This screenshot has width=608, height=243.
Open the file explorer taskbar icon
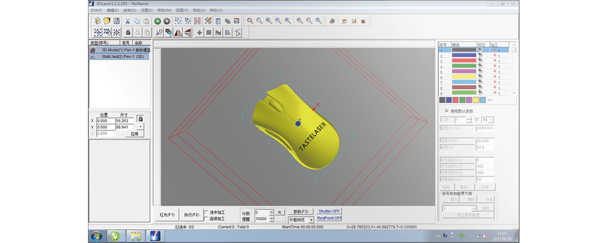pyautogui.click(x=135, y=235)
